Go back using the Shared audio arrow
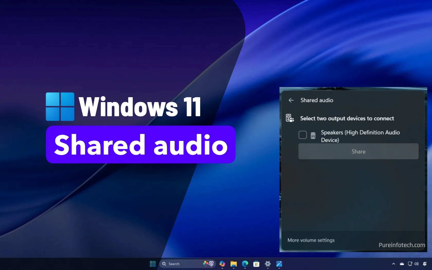The height and width of the screenshot is (270, 432). point(291,100)
